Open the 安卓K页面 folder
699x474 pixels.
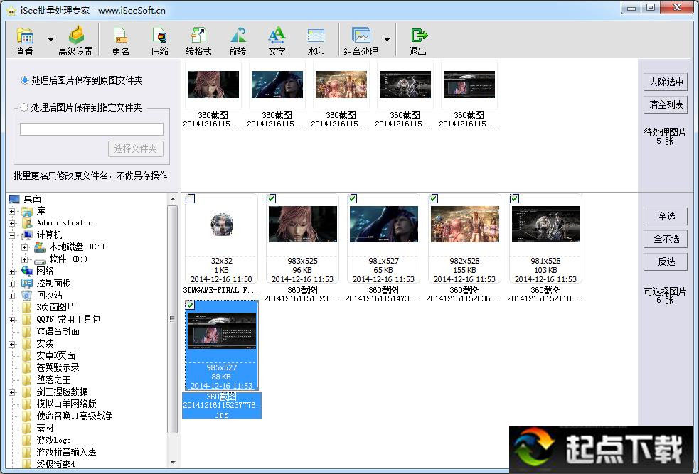tap(55, 355)
